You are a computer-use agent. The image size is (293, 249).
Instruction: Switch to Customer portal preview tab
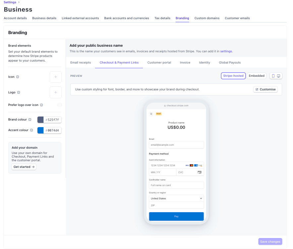tap(159, 63)
